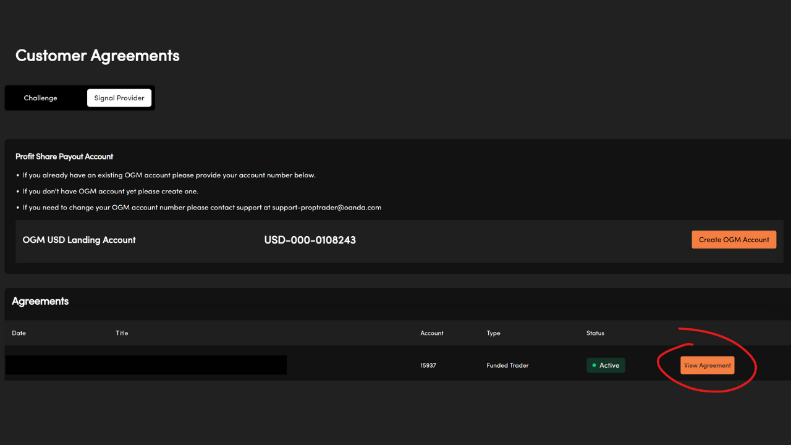The height and width of the screenshot is (445, 791).
Task: Click the OGM USD Landing Account label
Action: 79,240
